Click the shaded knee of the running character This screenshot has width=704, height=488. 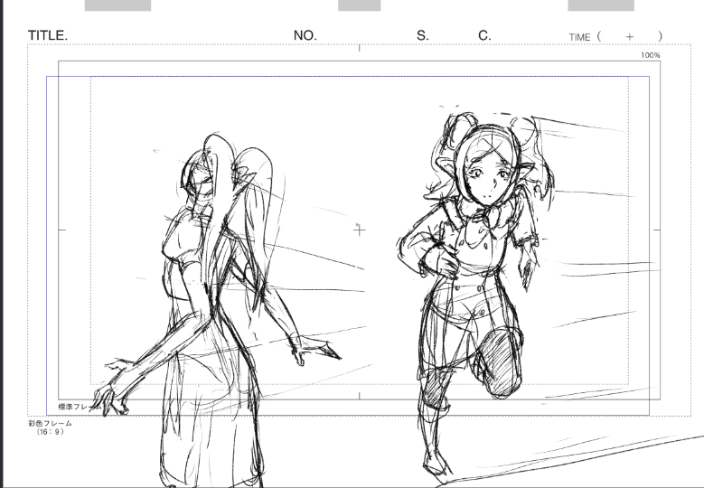point(501,362)
